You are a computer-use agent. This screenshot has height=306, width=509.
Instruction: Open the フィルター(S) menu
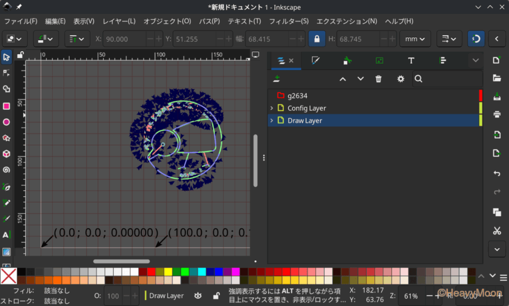[x=288, y=21]
